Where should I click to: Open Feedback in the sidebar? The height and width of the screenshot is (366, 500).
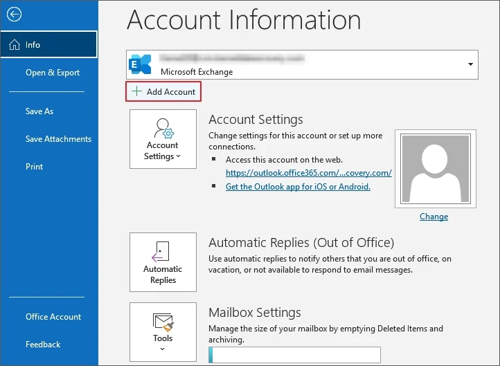43,345
